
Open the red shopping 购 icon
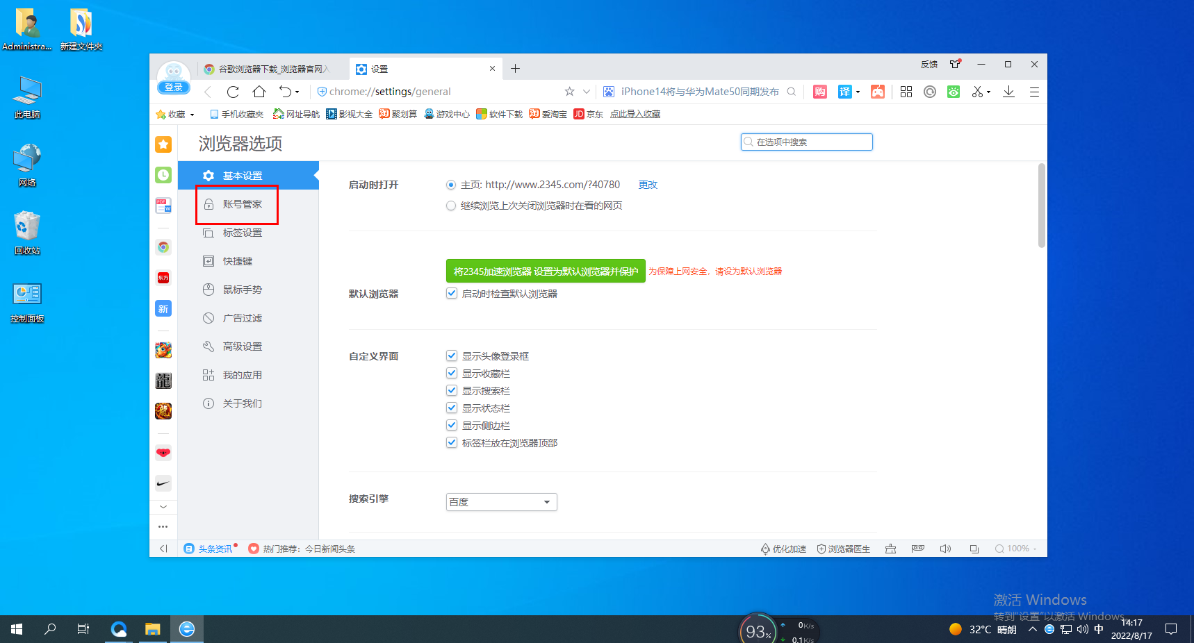pos(820,92)
